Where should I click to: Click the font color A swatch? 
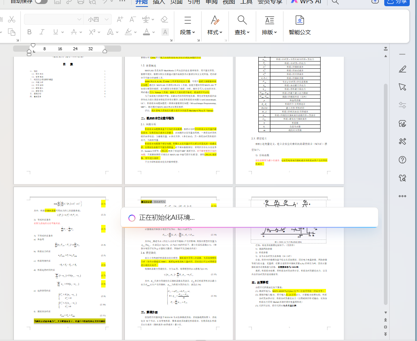(146, 32)
